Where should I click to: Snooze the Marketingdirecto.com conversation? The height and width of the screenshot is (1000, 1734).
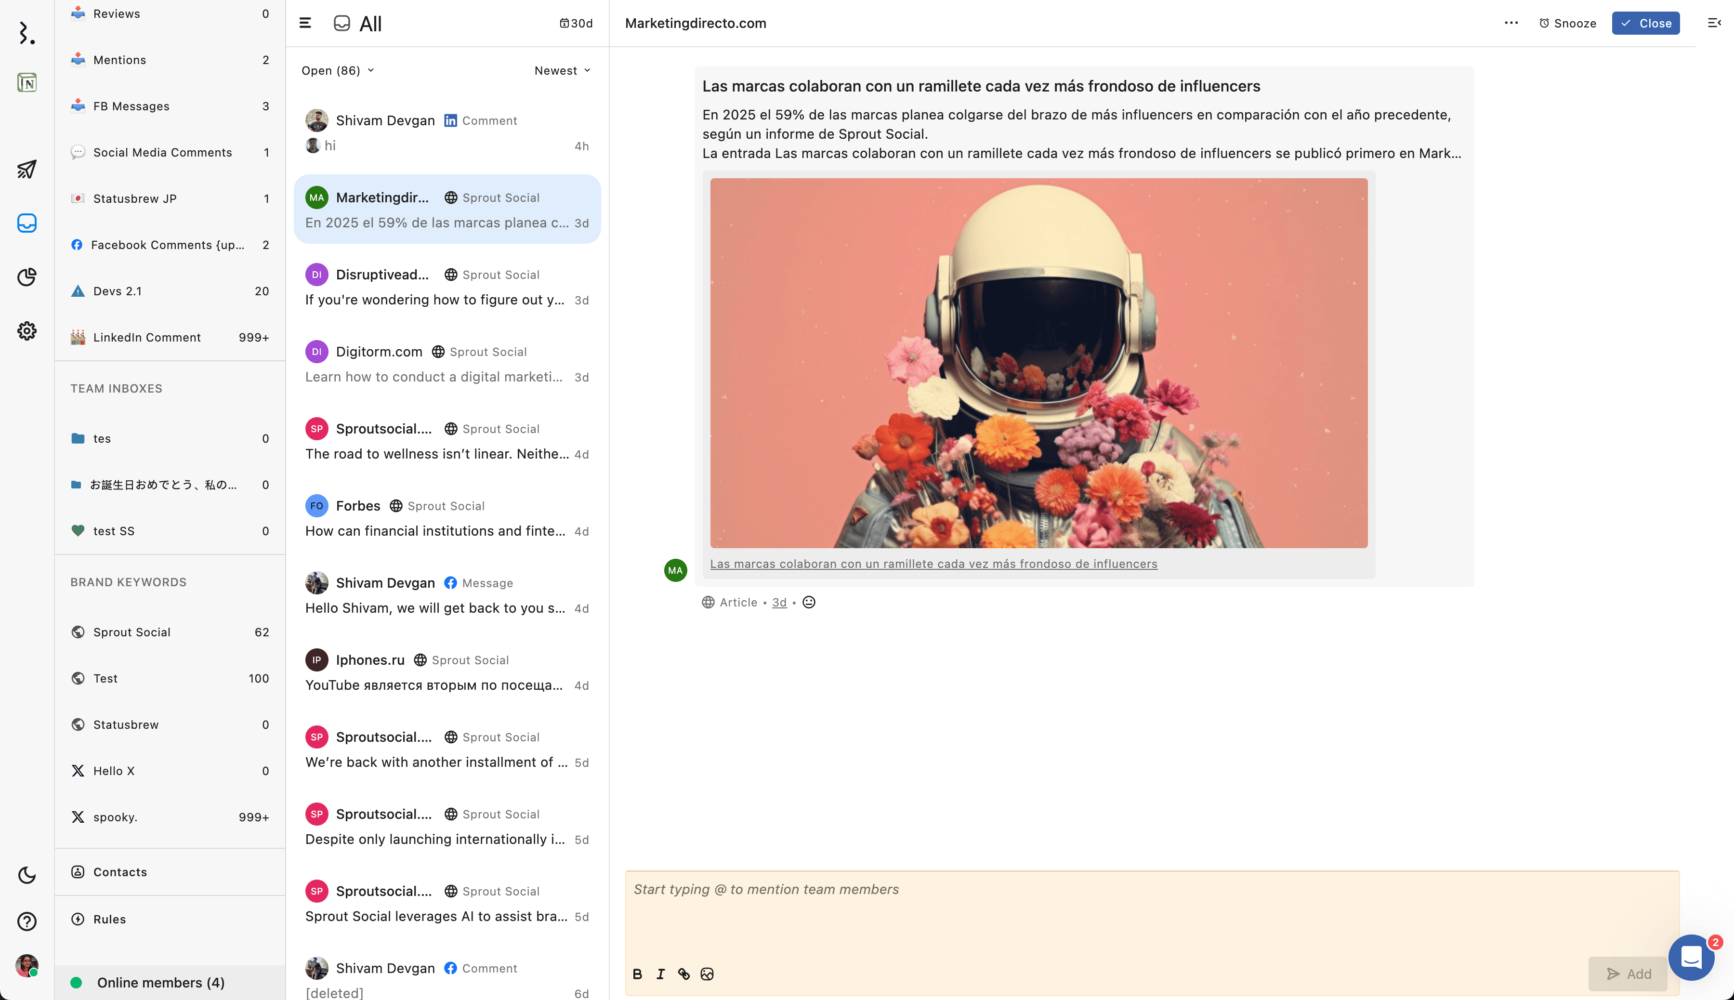pos(1567,23)
